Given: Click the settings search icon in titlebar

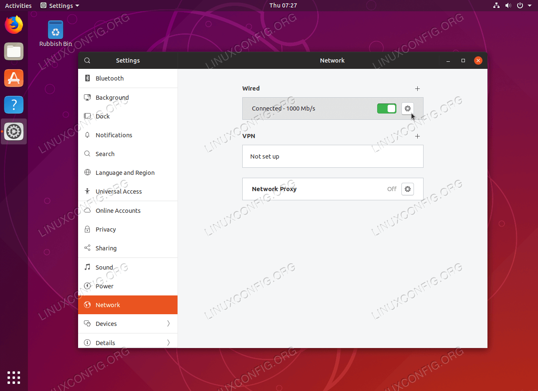Looking at the screenshot, I should [87, 60].
